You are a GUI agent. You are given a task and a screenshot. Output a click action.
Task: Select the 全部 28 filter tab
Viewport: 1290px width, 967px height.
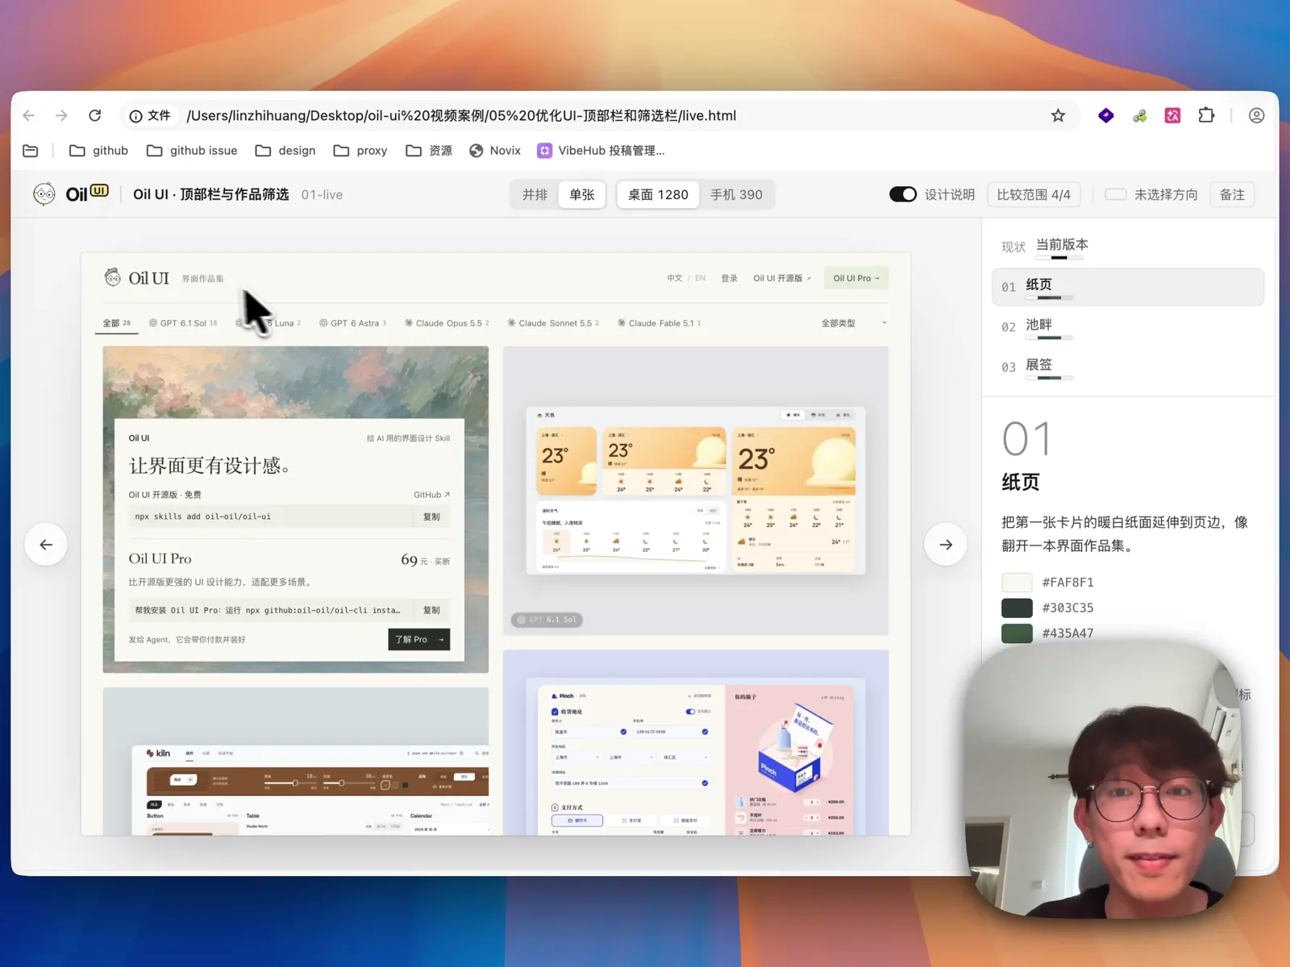click(116, 323)
